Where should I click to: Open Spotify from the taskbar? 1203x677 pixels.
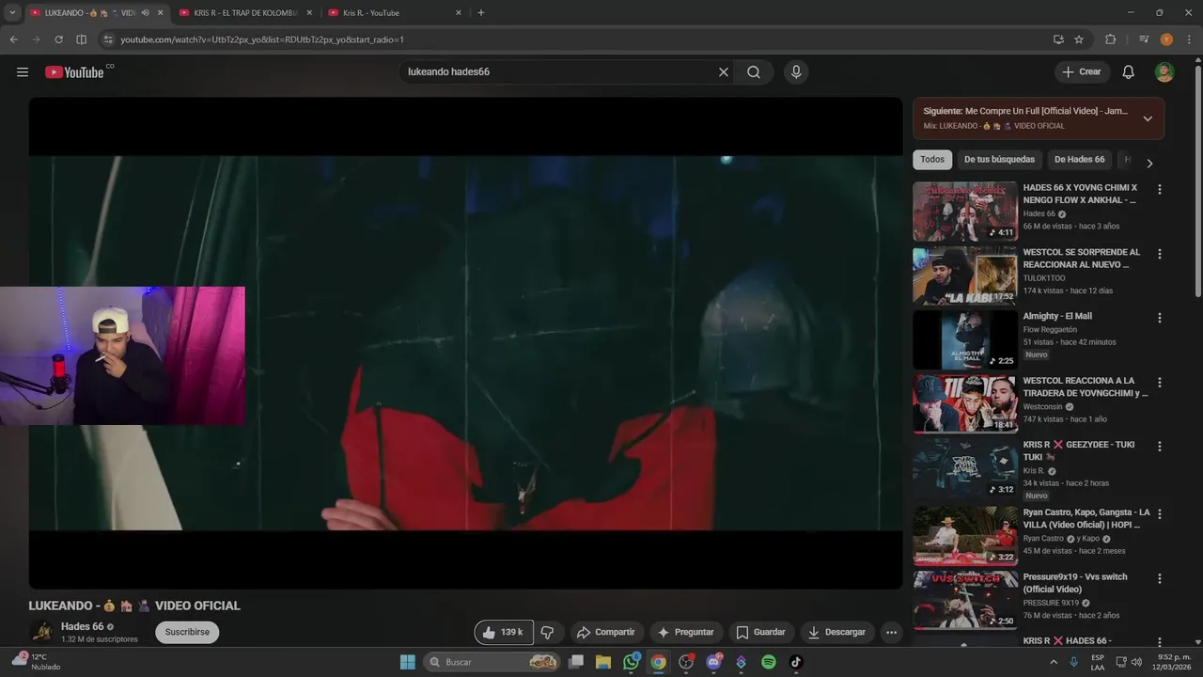[x=768, y=662]
